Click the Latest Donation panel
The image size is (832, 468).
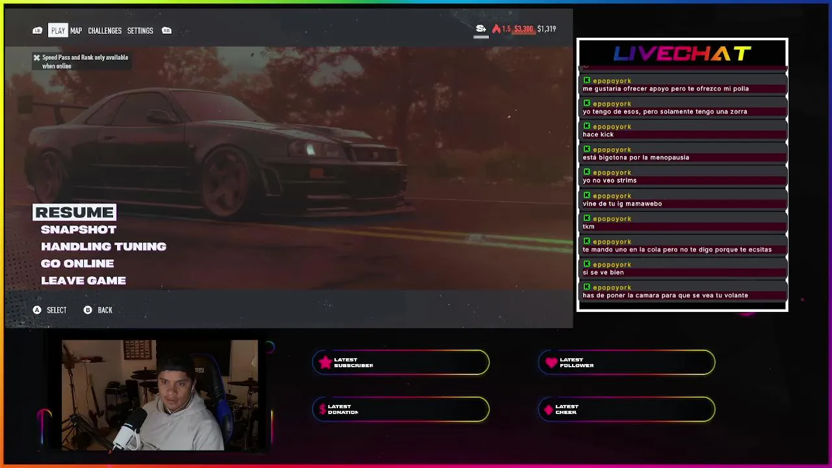[400, 409]
